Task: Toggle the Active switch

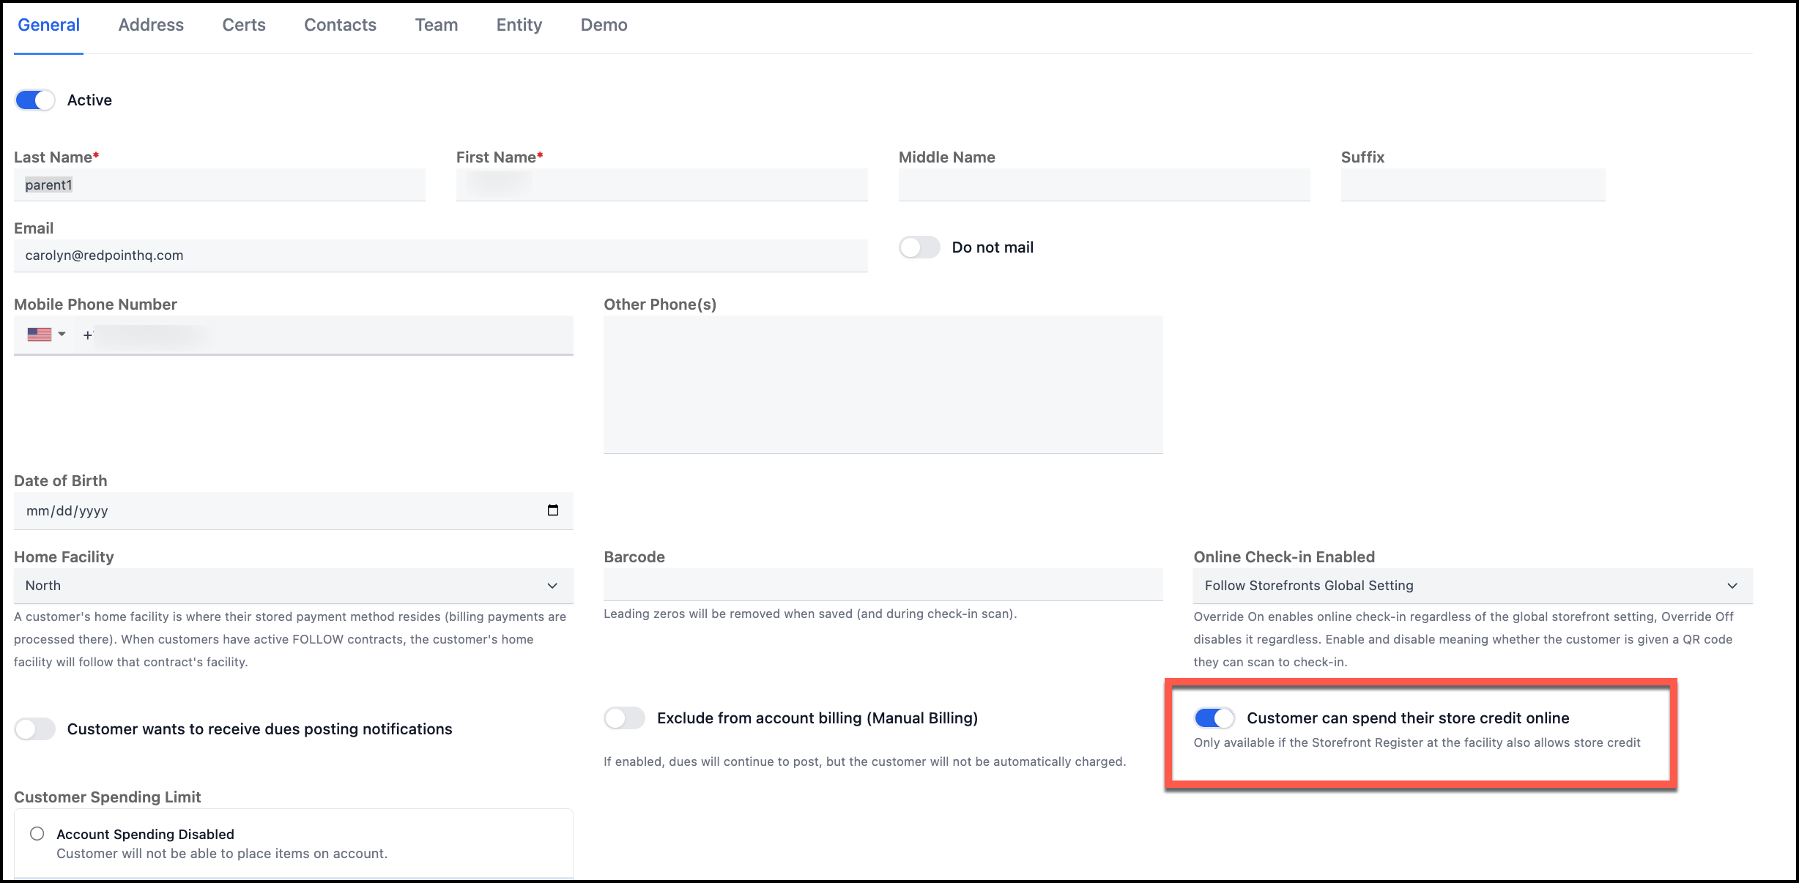Action: click(35, 100)
